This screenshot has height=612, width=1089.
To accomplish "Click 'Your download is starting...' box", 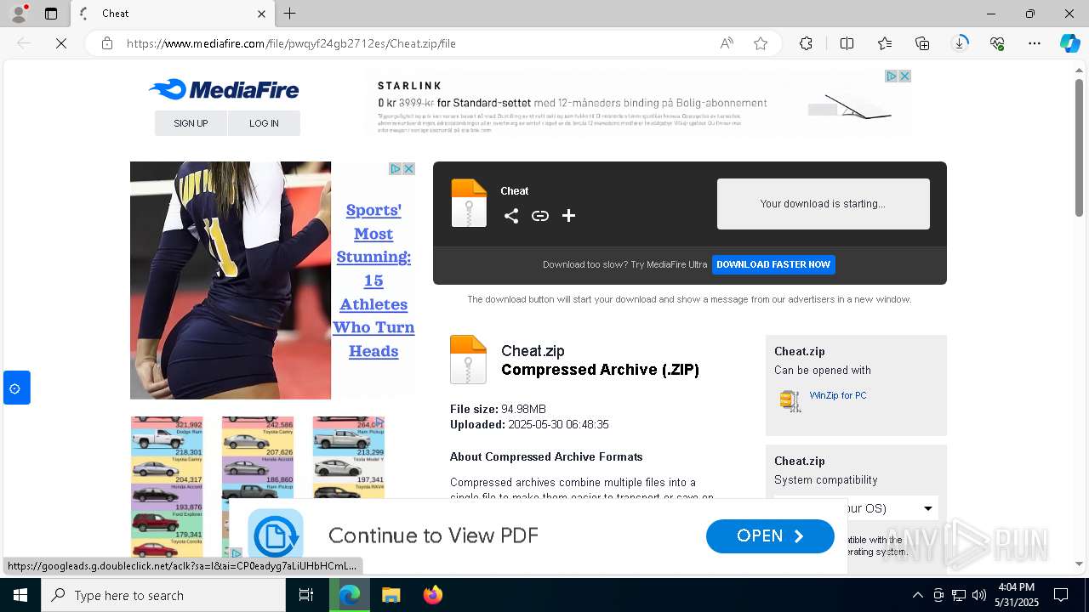I will (x=823, y=204).
